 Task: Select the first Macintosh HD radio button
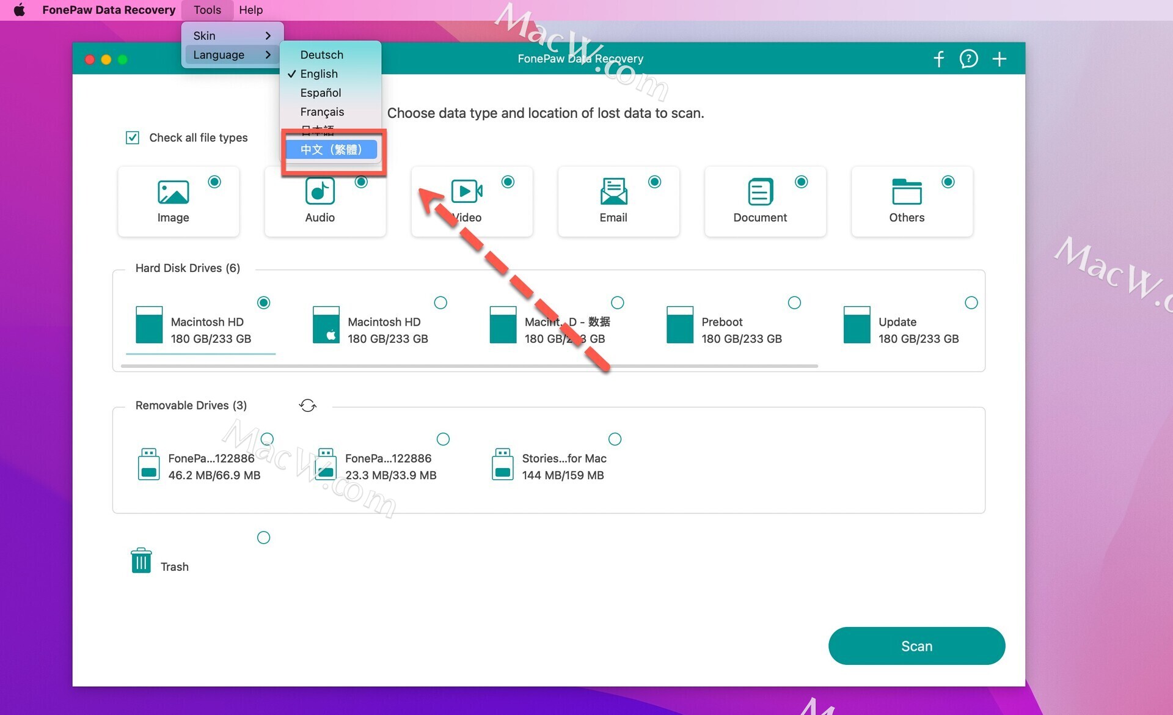263,302
